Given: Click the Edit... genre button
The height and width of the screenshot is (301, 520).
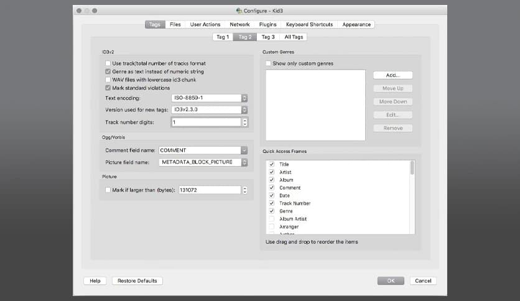Looking at the screenshot, I should (x=393, y=115).
